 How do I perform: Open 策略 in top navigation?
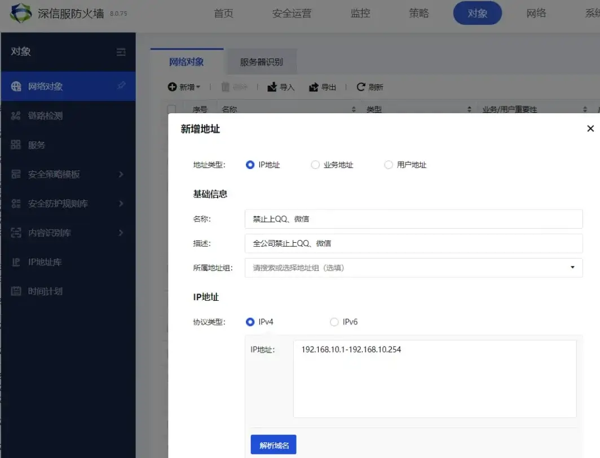(x=419, y=14)
